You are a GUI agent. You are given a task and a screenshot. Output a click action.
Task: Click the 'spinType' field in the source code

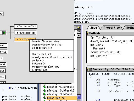114,85
